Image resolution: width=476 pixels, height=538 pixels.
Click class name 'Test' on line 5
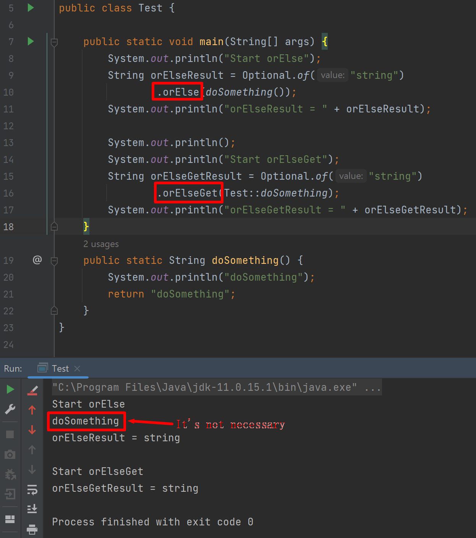tap(151, 8)
